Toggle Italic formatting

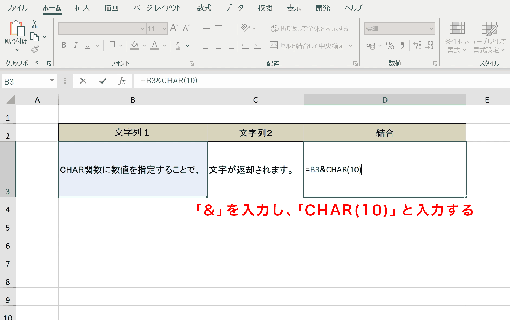point(76,45)
